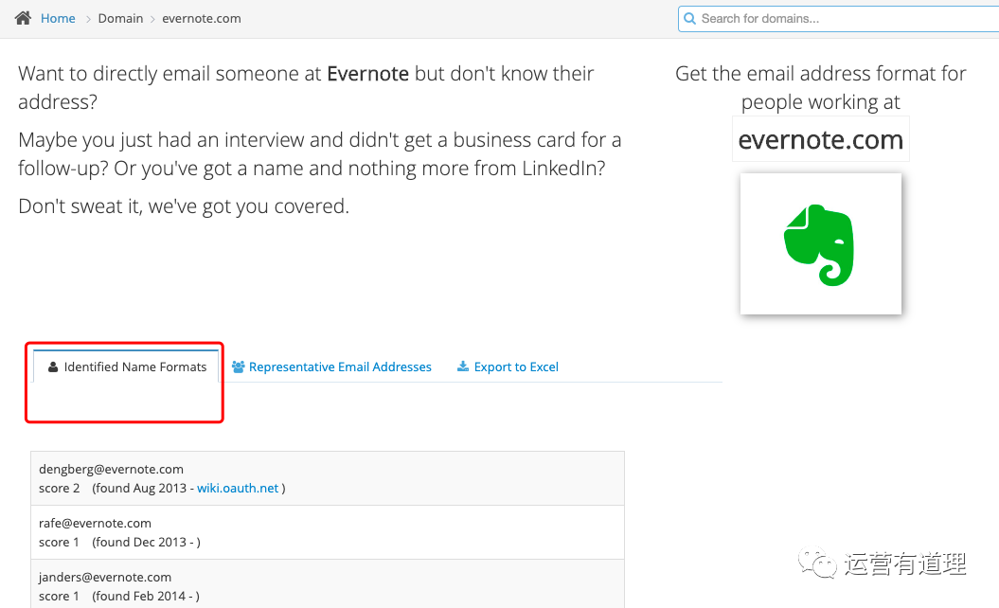Open the Identified Name Formats tab
Viewport: 999px width, 608px height.
(x=126, y=367)
